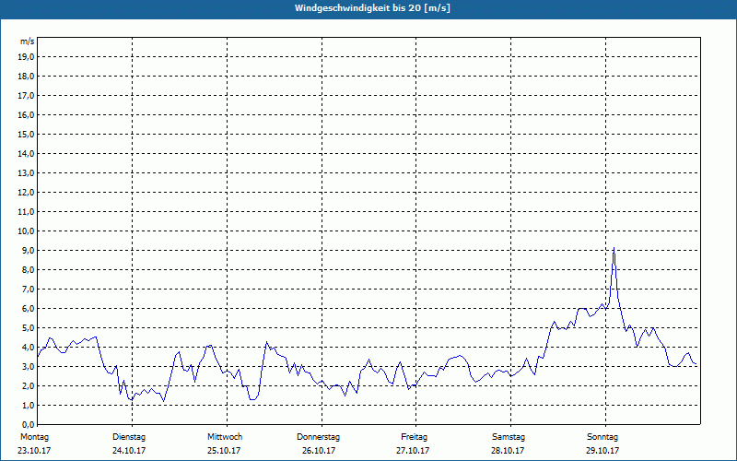Click the date 26.10.17
Viewport: 737px width, 461px height.
(319, 451)
